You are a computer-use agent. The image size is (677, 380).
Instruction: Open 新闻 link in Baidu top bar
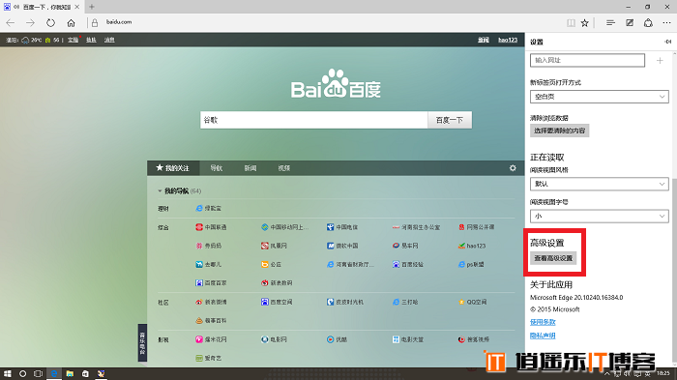tap(484, 40)
